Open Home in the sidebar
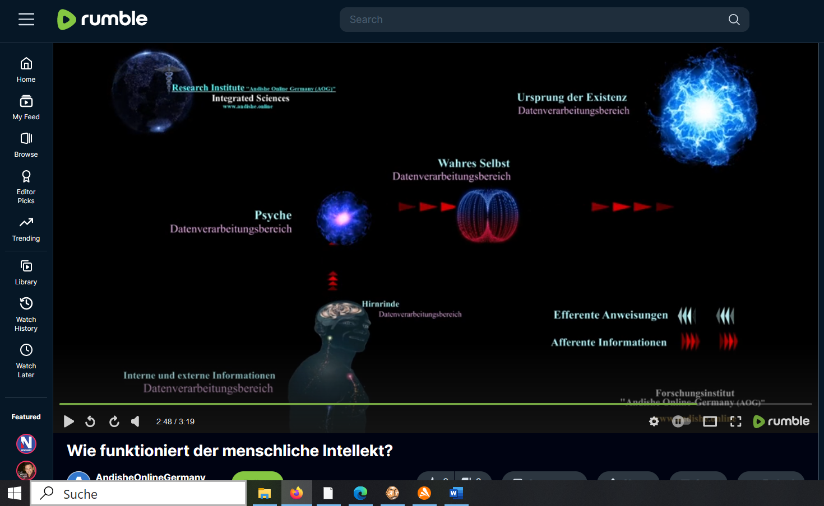Screen dimensions: 824x506 click(x=26, y=70)
